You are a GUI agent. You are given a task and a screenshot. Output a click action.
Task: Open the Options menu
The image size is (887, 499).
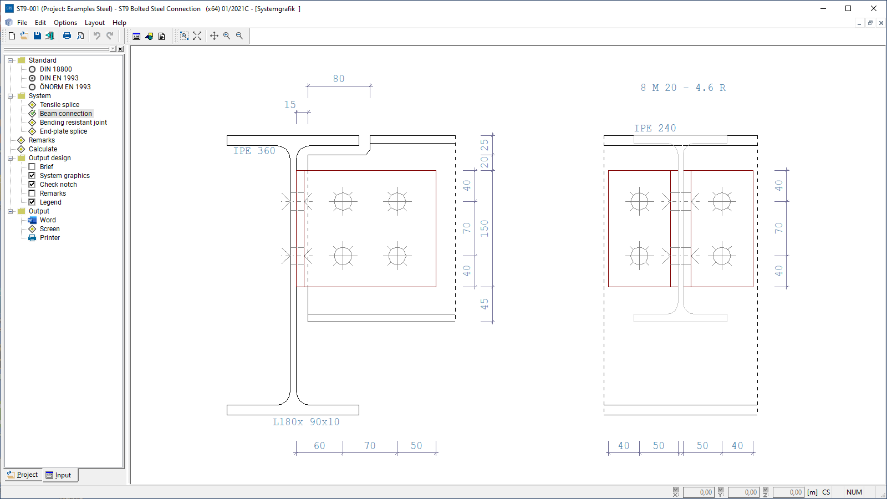pyautogui.click(x=65, y=23)
